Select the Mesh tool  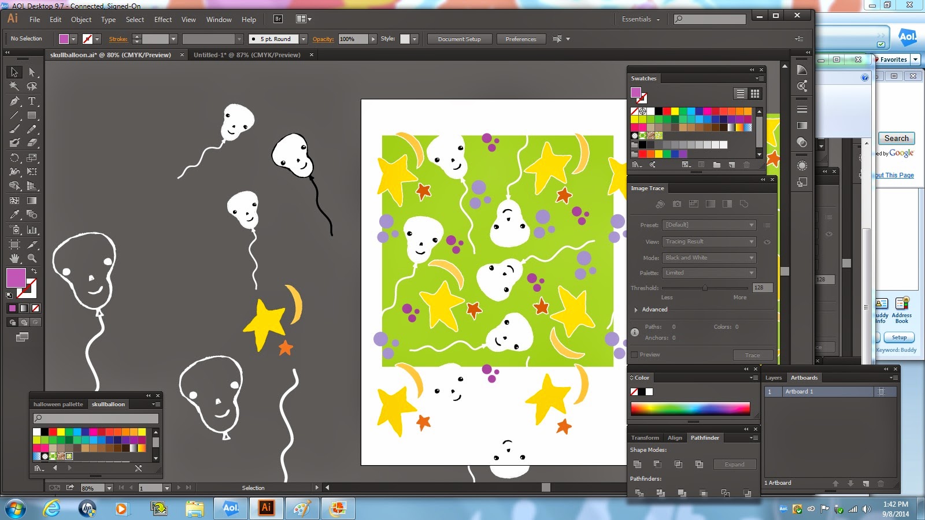[14, 200]
